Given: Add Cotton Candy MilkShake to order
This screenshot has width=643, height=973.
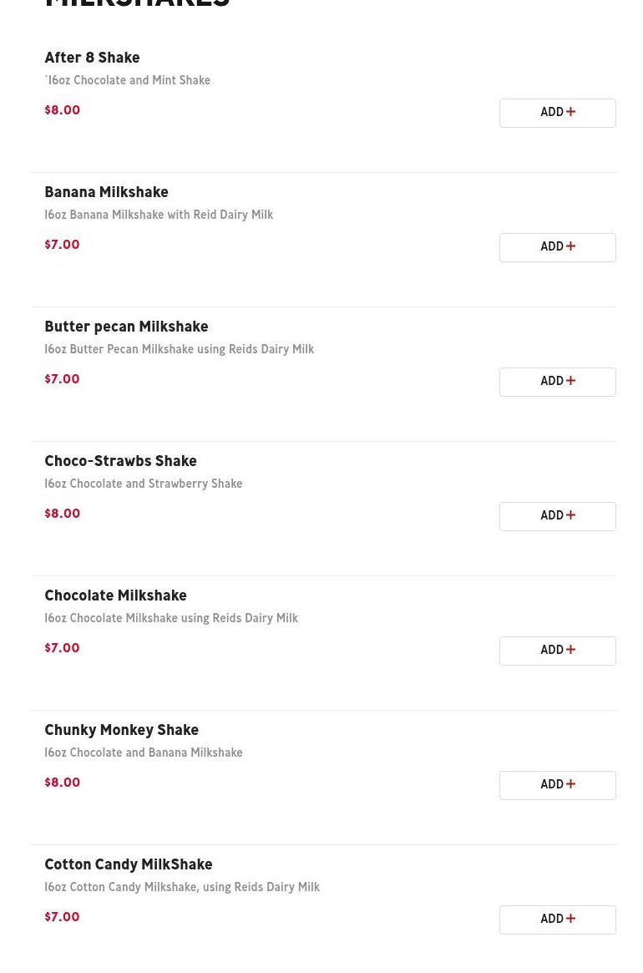Looking at the screenshot, I should point(557,920).
